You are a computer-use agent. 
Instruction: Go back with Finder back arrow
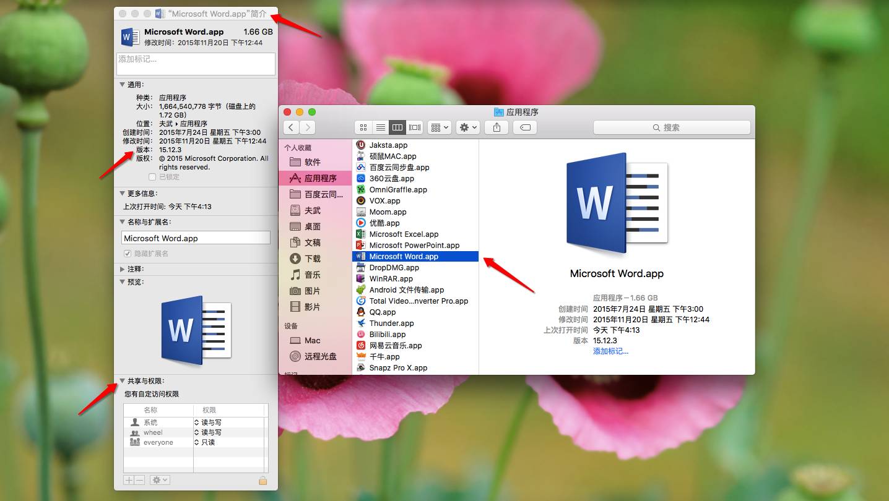[x=292, y=127]
